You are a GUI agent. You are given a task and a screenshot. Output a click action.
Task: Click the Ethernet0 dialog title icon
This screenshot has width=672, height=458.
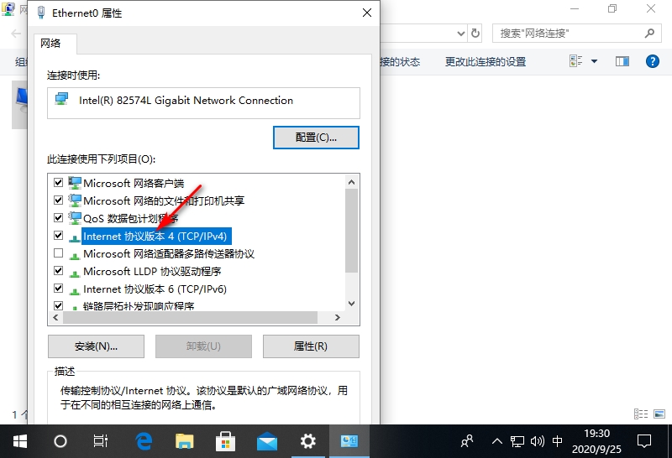tap(41, 13)
